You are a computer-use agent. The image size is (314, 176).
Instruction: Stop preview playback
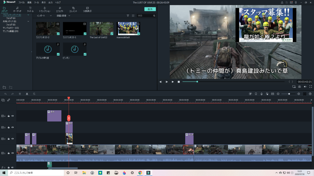tap(179, 82)
